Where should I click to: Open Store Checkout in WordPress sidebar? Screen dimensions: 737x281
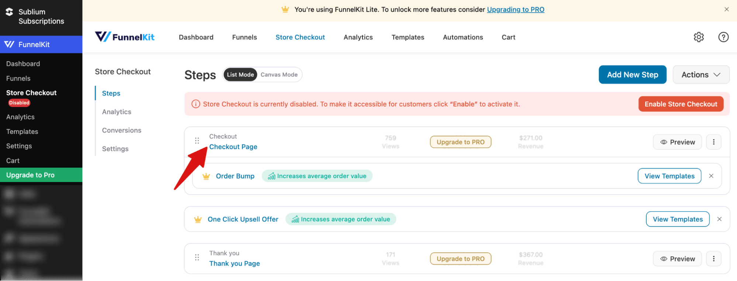[x=31, y=93]
